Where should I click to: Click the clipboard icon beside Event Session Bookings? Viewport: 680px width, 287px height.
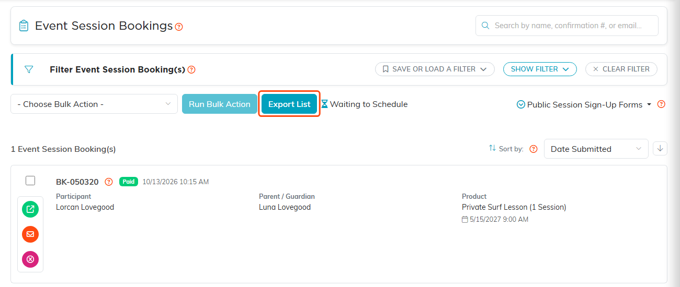click(24, 26)
